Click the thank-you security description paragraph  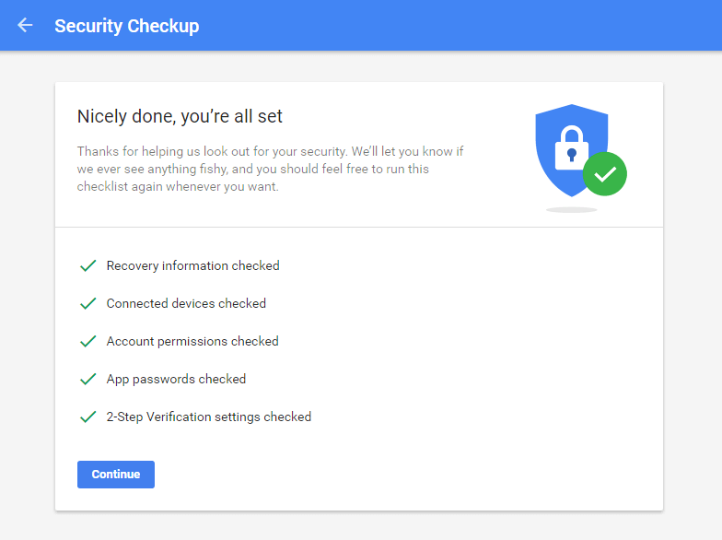pyautogui.click(x=270, y=170)
